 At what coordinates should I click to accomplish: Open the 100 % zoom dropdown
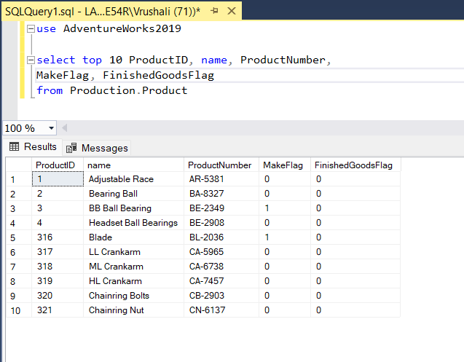[x=51, y=128]
